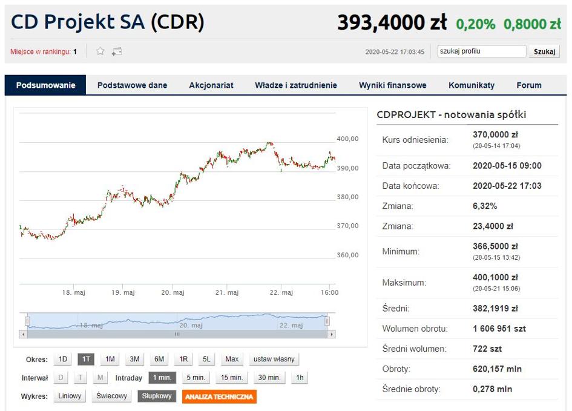Click the 6,32% Zmiana value
The width and height of the screenshot is (572, 411).
(x=485, y=206)
